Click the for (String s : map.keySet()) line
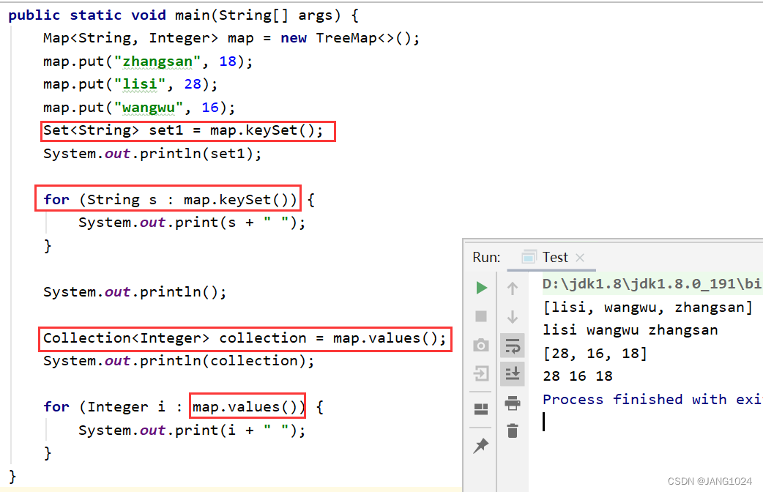The image size is (763, 492). click(179, 200)
